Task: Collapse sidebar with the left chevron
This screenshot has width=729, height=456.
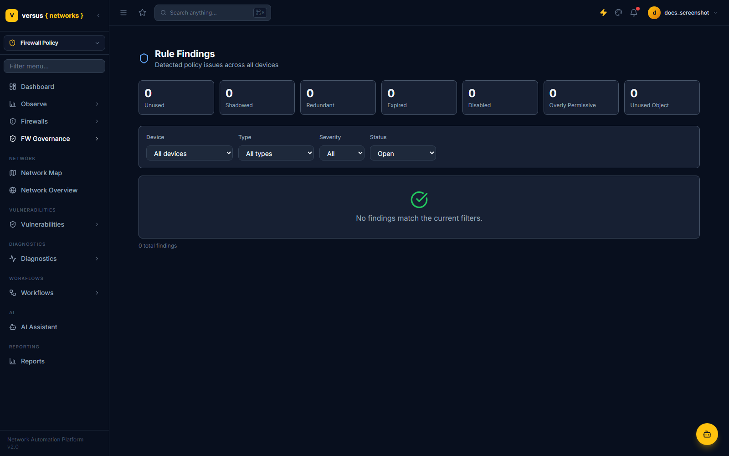Action: pyautogui.click(x=98, y=16)
